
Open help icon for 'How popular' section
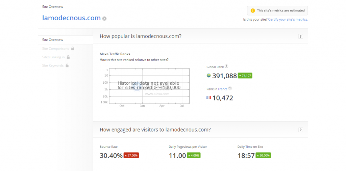[300, 36]
